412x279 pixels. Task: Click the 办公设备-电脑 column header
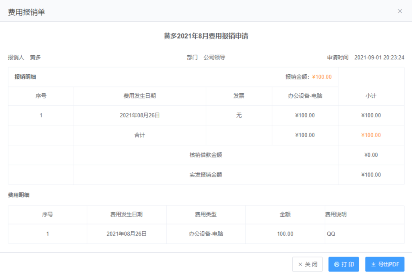pos(305,96)
